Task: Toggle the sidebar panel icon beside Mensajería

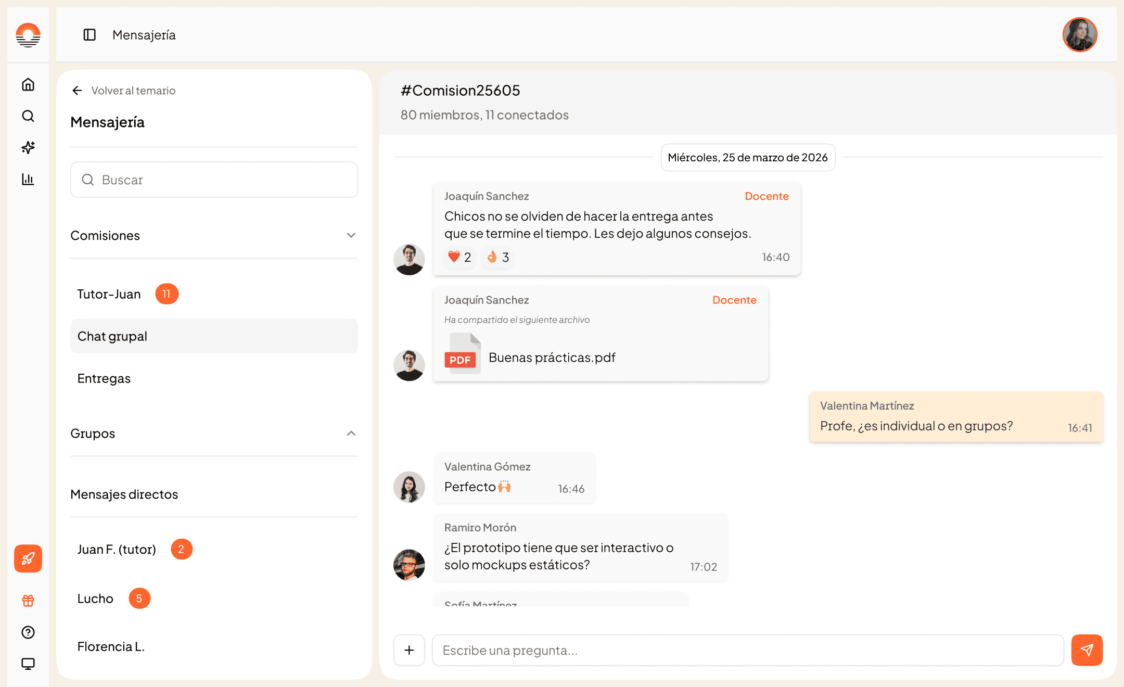Action: click(x=90, y=35)
